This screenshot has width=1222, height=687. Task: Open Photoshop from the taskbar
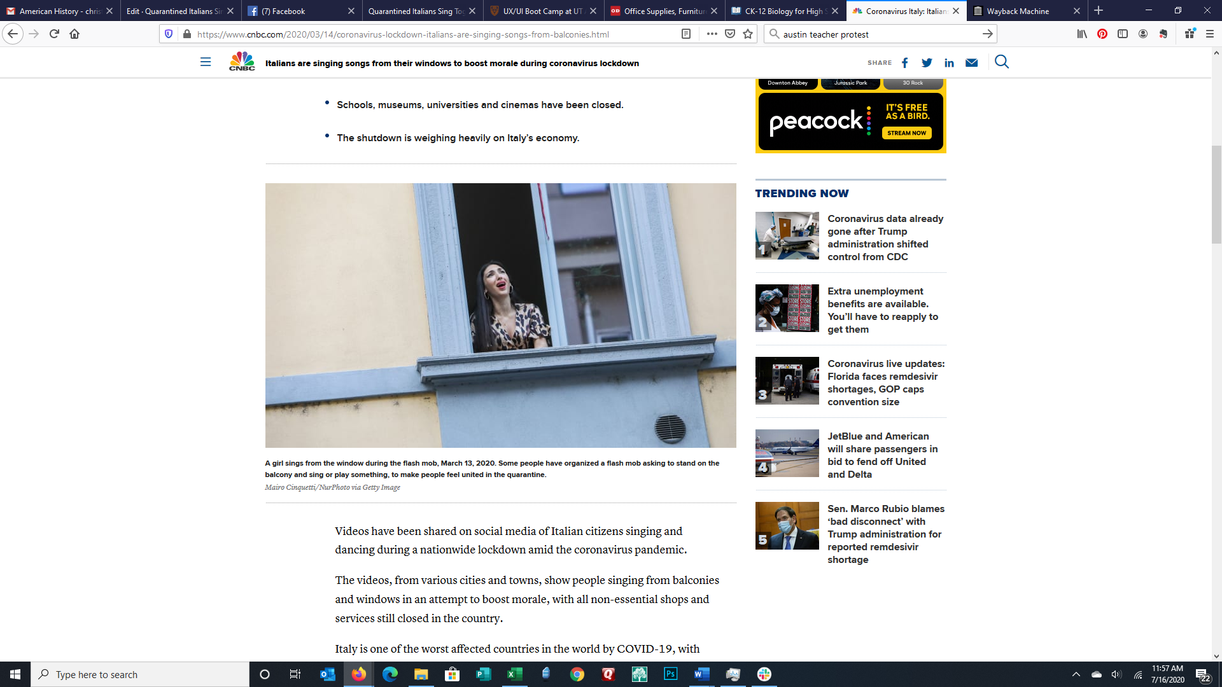click(x=670, y=674)
